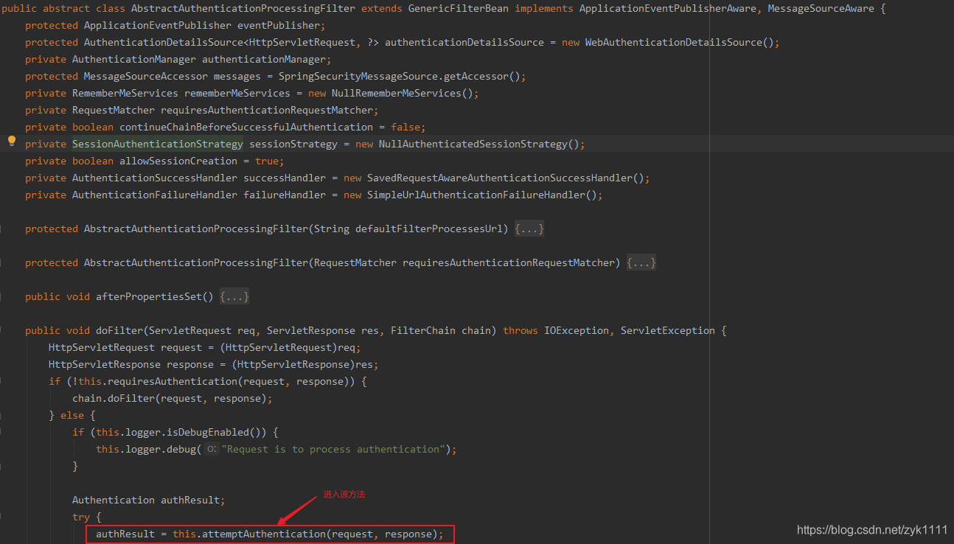Click rememberMeServices field name
This screenshot has height=544, width=954.
point(237,94)
